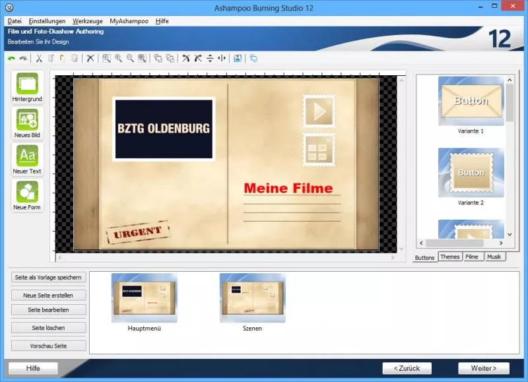
Task: Proceed with the Weiter button
Action: click(x=484, y=368)
